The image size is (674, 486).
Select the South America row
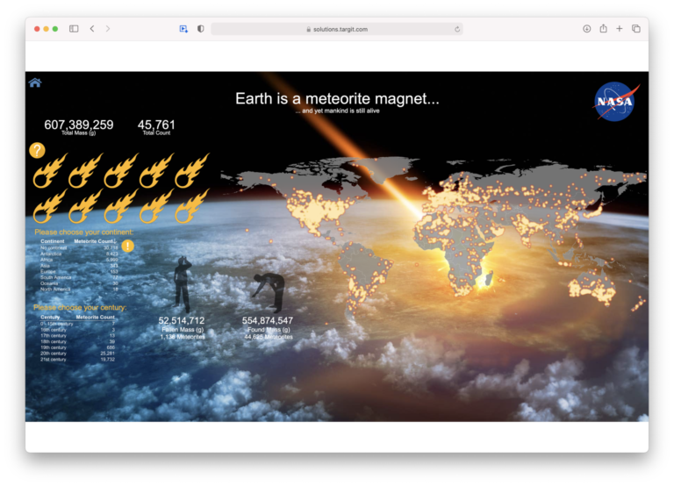pos(79,277)
